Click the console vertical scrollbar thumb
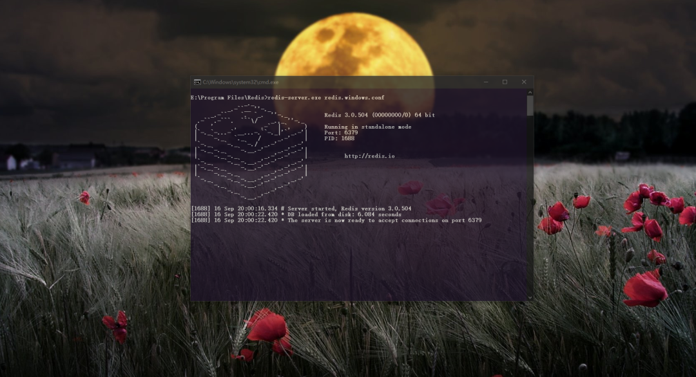 (530, 106)
